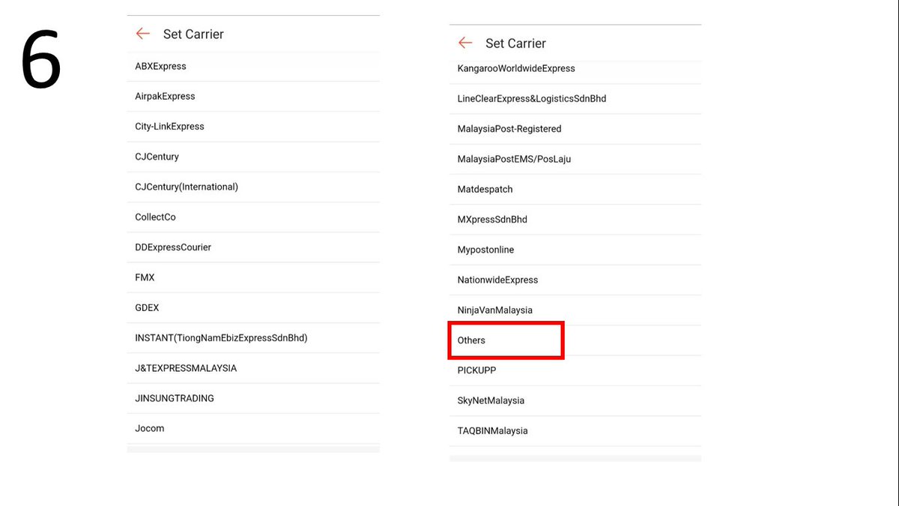
Task: Pick SkyNetMalaysia carrier
Action: click(x=575, y=400)
